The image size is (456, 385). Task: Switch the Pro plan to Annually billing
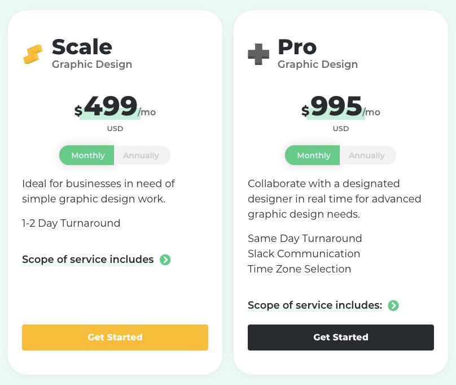[367, 155]
